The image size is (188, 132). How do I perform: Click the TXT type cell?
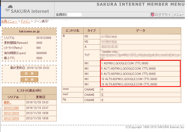(92, 55)
